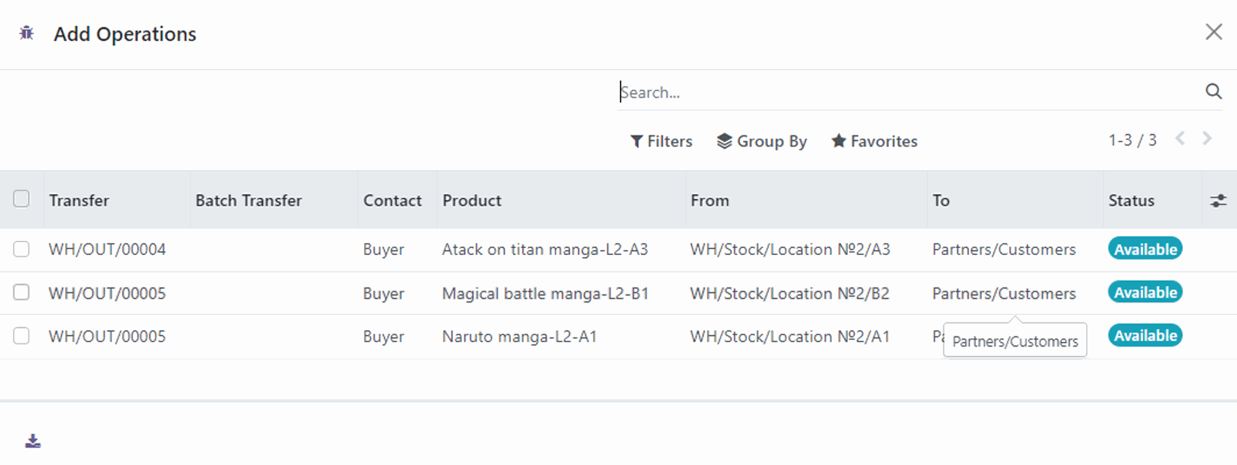Click Available badge for Atack on titan
1237x465 pixels.
(1145, 249)
